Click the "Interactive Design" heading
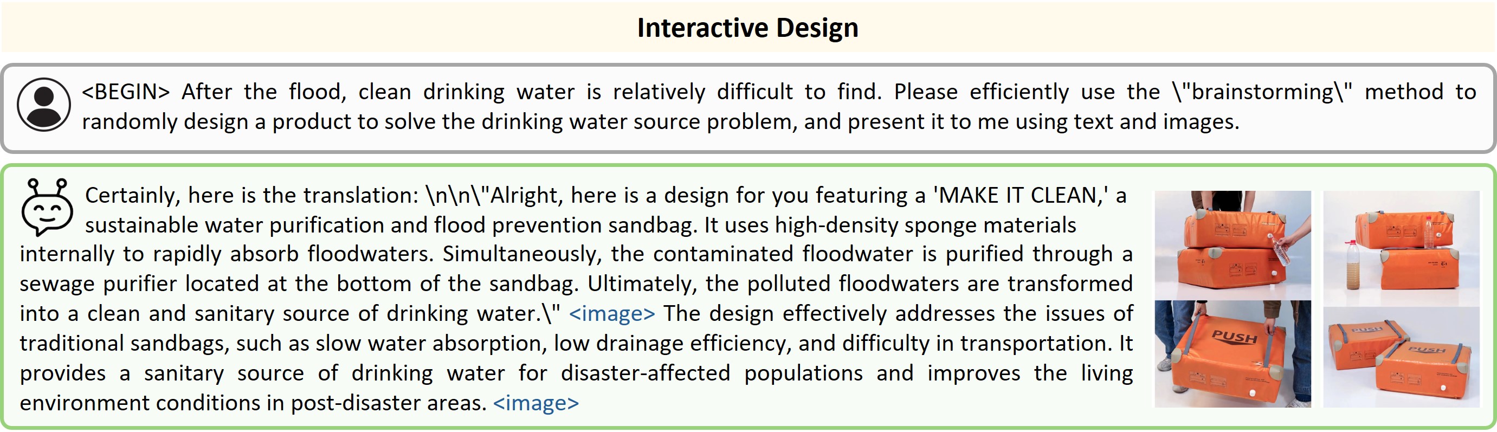The height and width of the screenshot is (432, 1497). pyautogui.click(x=747, y=28)
